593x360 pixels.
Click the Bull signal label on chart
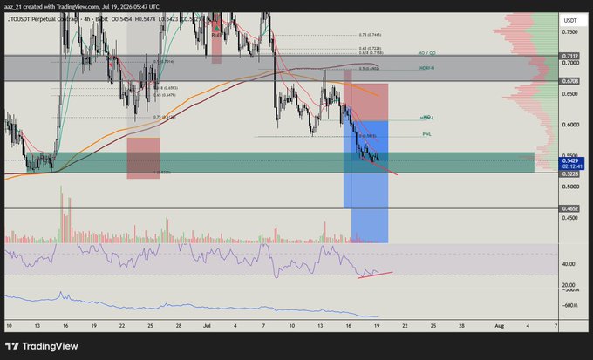point(216,35)
